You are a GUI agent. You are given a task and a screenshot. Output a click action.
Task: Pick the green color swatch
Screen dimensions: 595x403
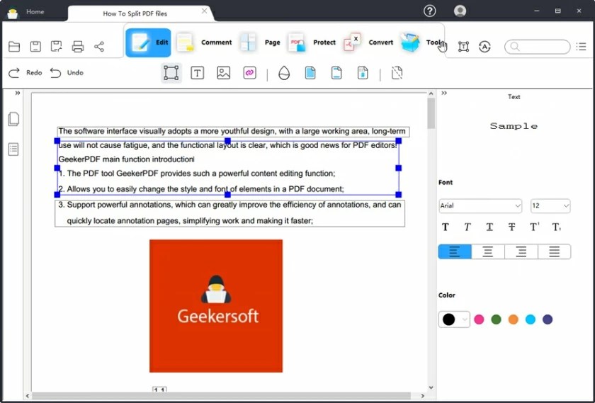(x=496, y=319)
